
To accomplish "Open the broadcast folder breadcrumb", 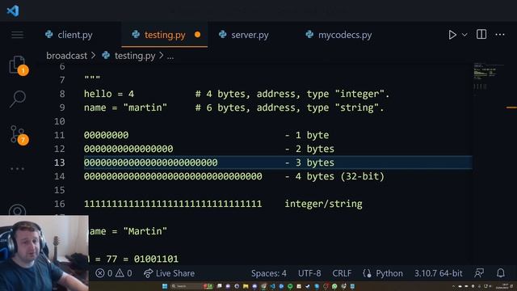I will [66, 56].
